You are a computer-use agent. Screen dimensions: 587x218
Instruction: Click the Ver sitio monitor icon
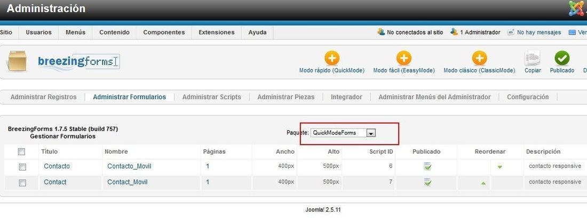572,33
